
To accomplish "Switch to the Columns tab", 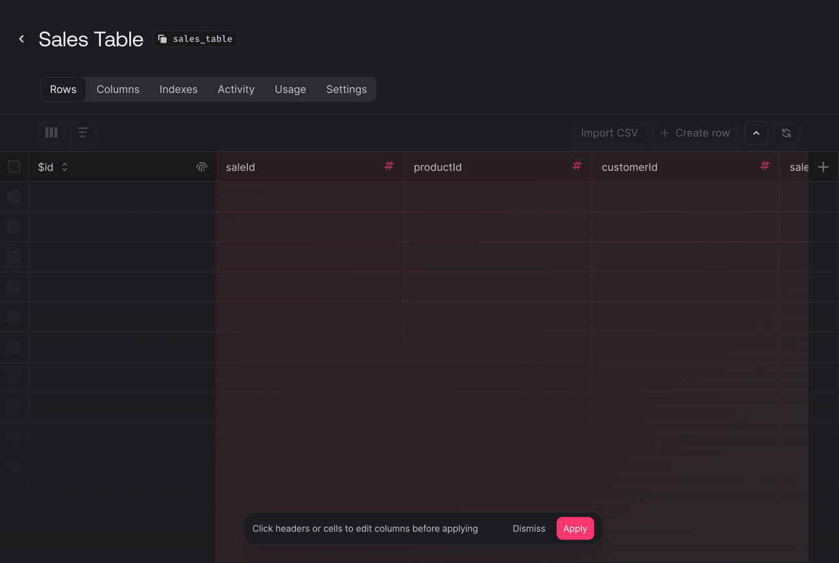I will (x=118, y=89).
